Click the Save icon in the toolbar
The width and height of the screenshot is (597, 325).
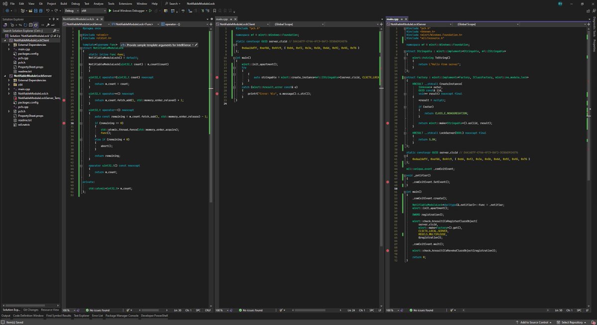(x=36, y=10)
